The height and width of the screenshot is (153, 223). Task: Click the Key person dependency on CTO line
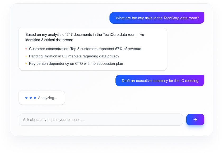(x=76, y=63)
